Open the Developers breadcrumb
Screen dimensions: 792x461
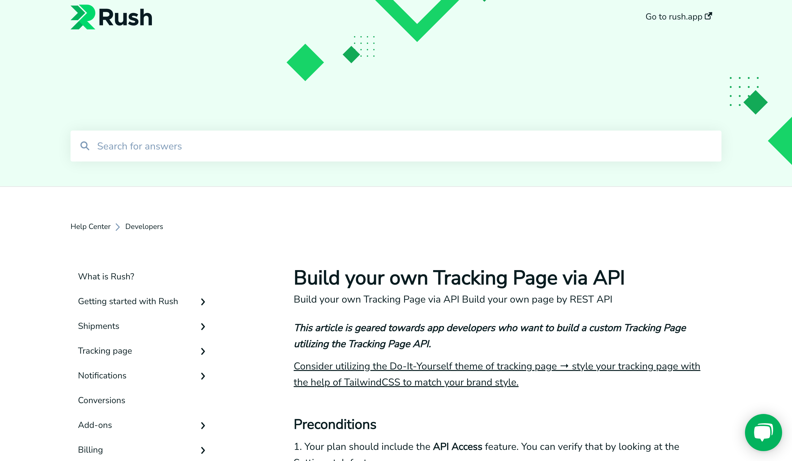[x=144, y=226]
